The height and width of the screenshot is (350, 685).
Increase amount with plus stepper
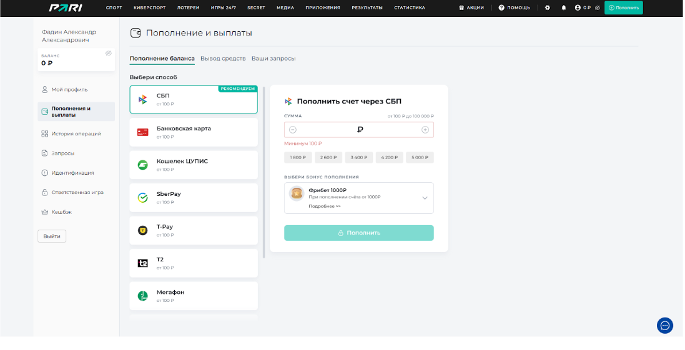pyautogui.click(x=425, y=130)
